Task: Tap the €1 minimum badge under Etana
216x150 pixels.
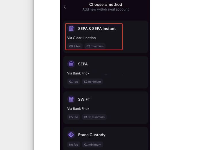Action: [x=92, y=145]
